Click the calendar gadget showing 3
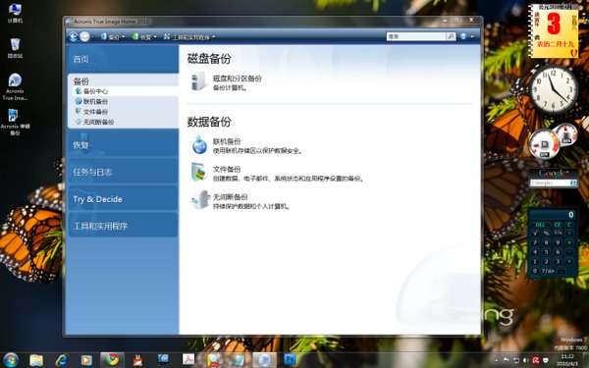The height and width of the screenshot is (368, 589). click(555, 31)
